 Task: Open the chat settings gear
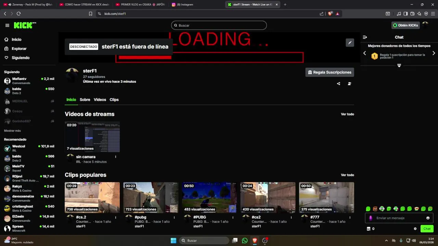pyautogui.click(x=415, y=229)
